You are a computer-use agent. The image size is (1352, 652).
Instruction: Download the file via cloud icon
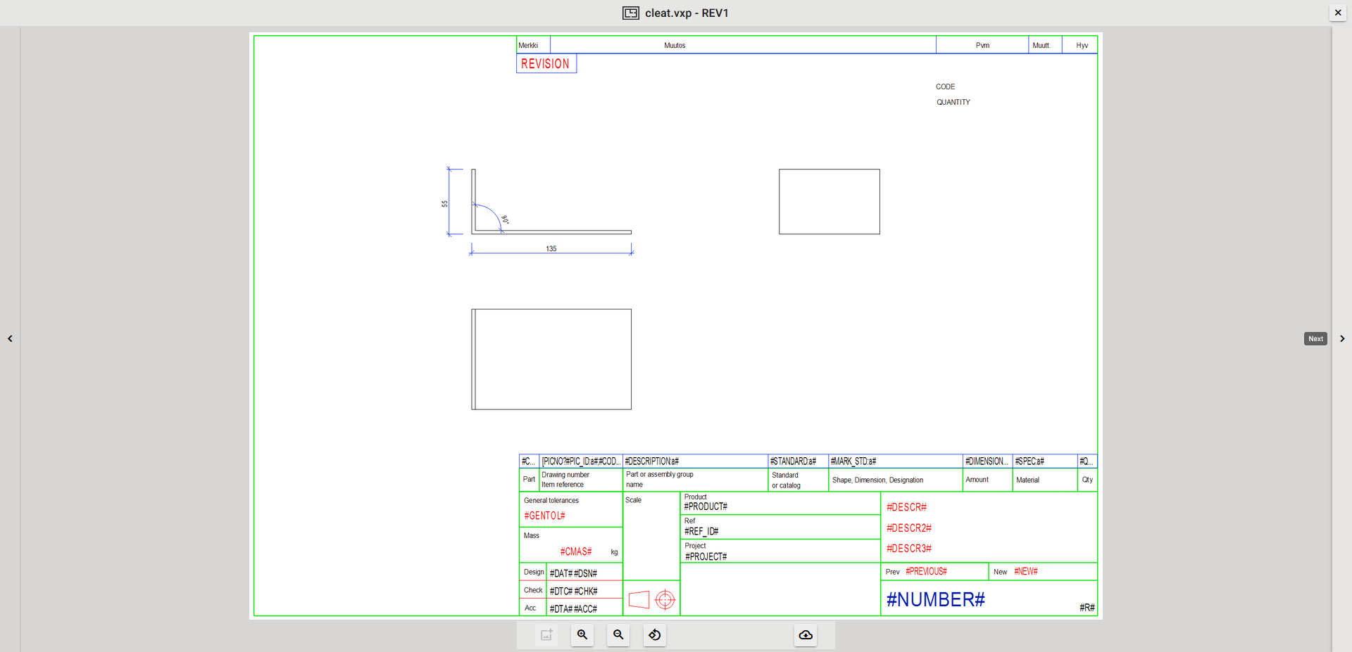click(806, 635)
